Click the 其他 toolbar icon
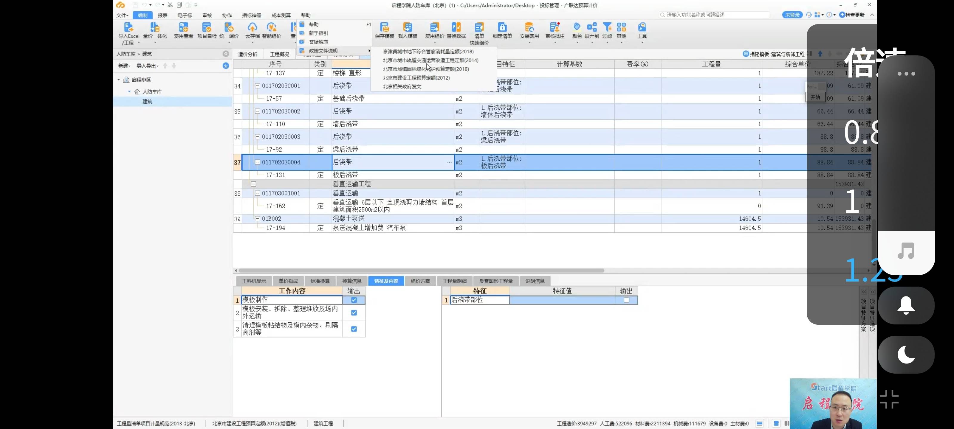Screen dimensions: 954x429 (621, 30)
